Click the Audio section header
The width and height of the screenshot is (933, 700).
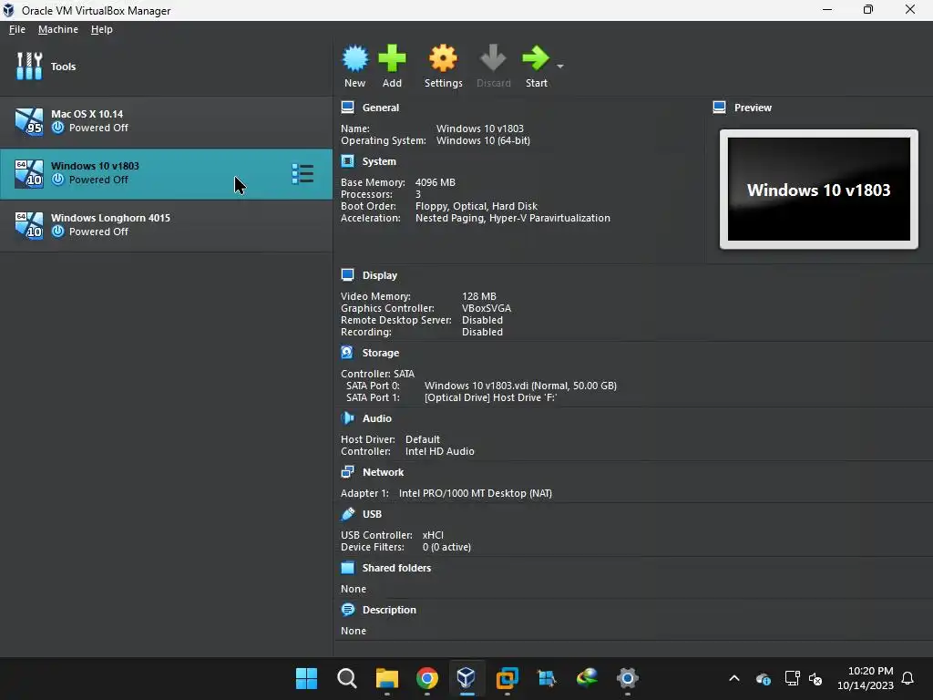tap(377, 418)
